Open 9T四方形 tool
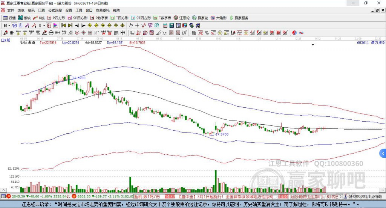The width and height of the screenshot is (386, 208). tap(141, 18)
